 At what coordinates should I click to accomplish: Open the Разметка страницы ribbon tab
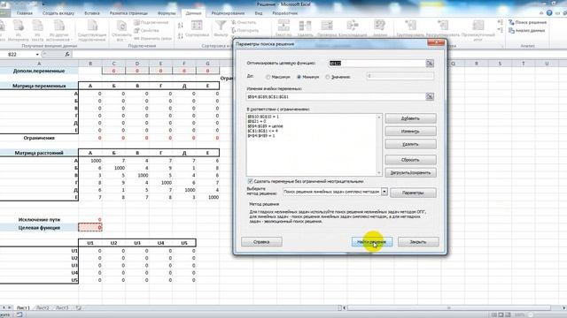128,13
